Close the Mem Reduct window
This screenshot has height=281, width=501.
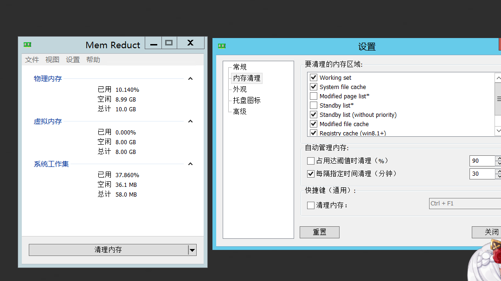pyautogui.click(x=191, y=43)
